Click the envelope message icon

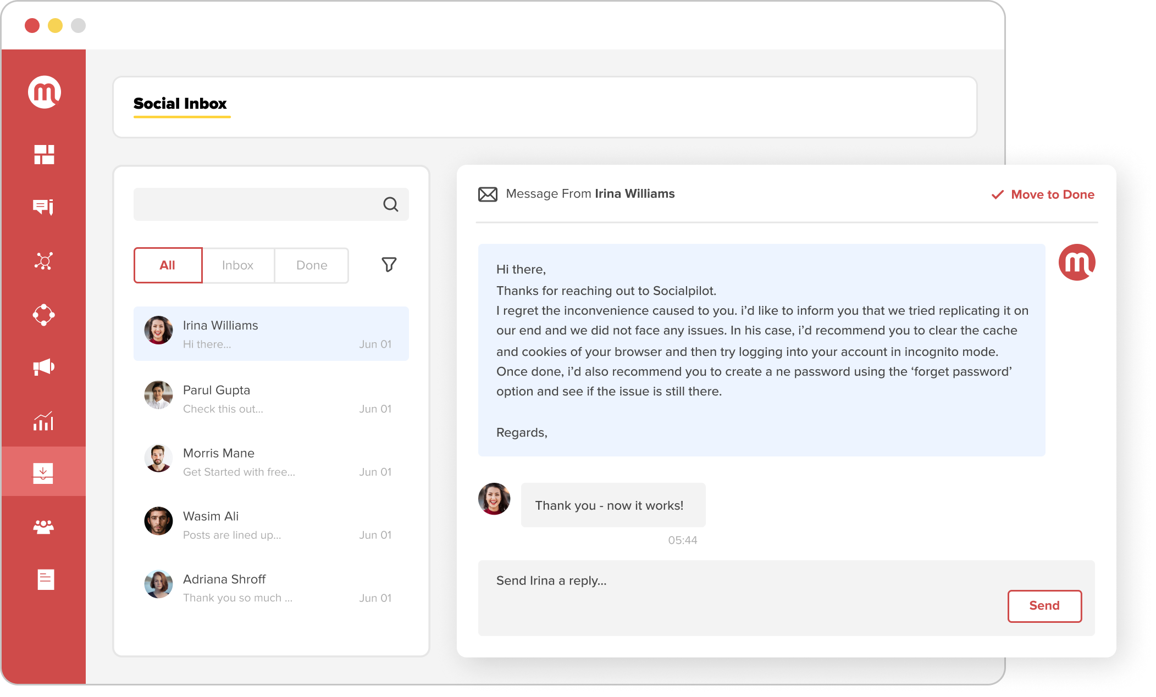(488, 194)
